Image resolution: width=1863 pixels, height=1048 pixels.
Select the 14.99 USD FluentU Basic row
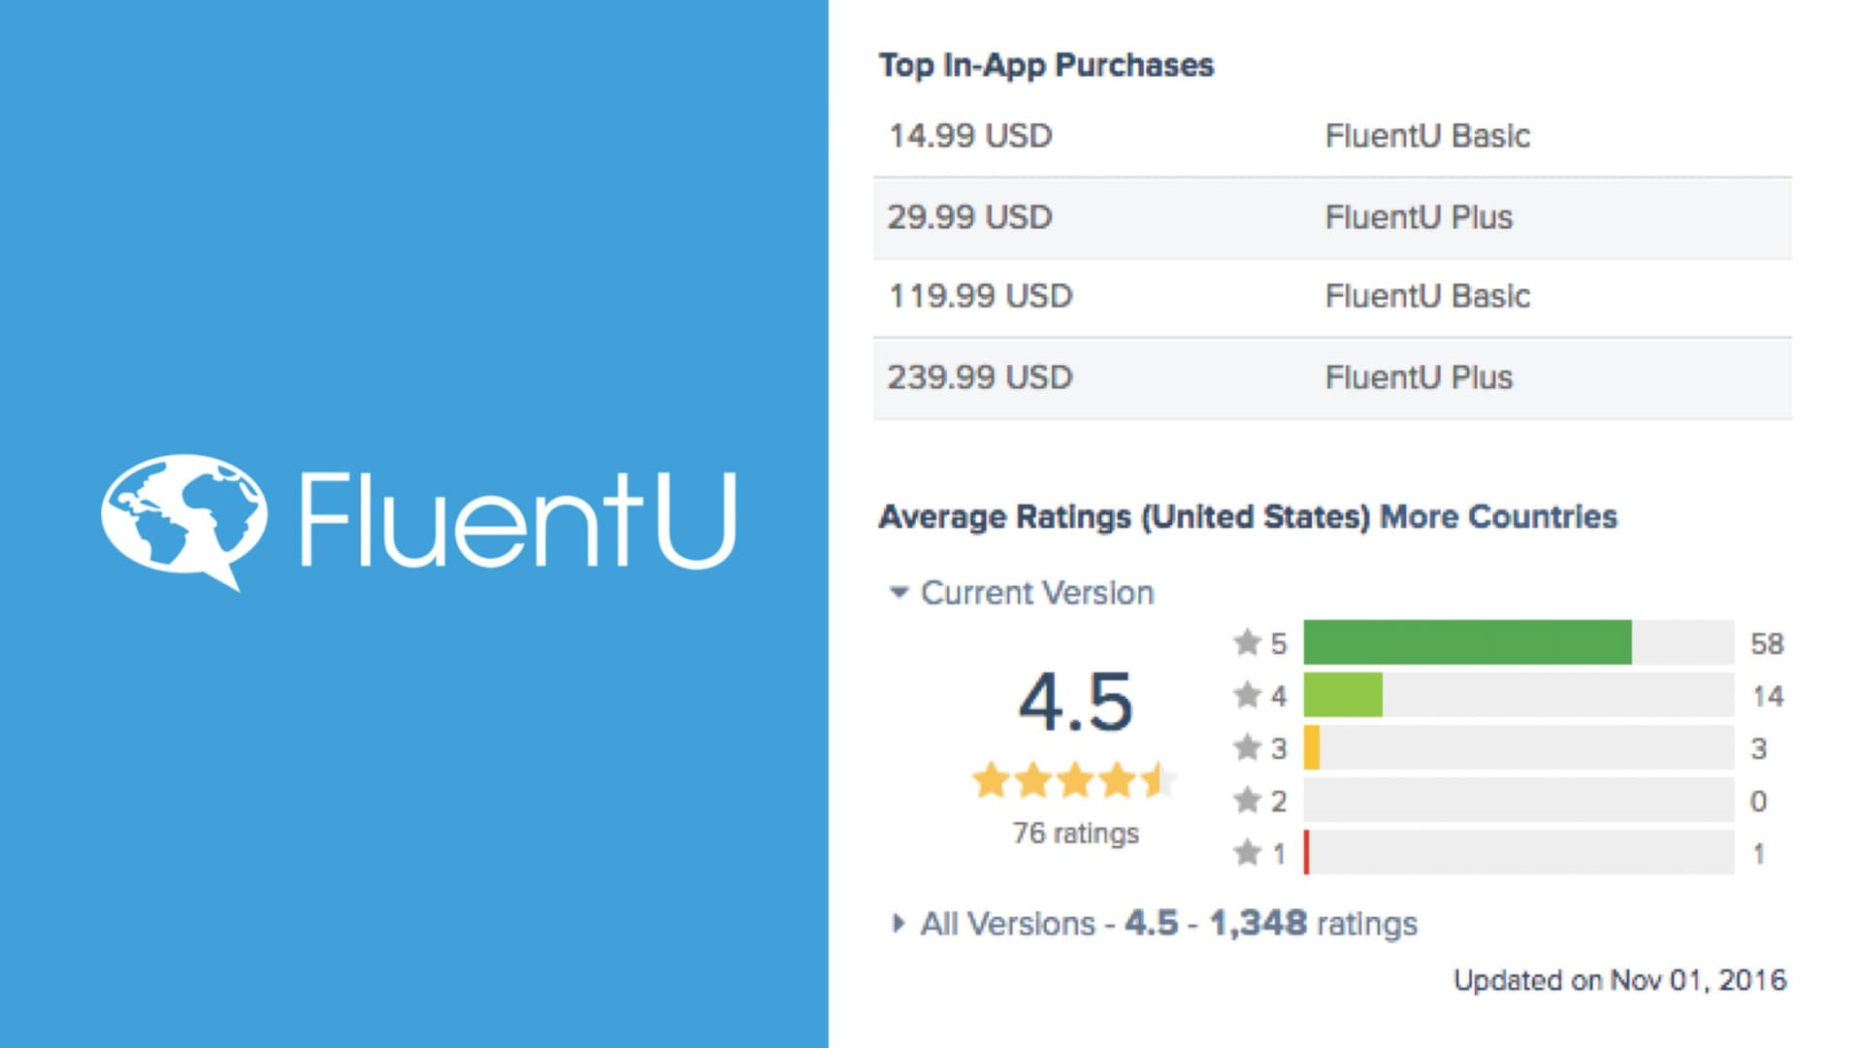tap(1331, 136)
